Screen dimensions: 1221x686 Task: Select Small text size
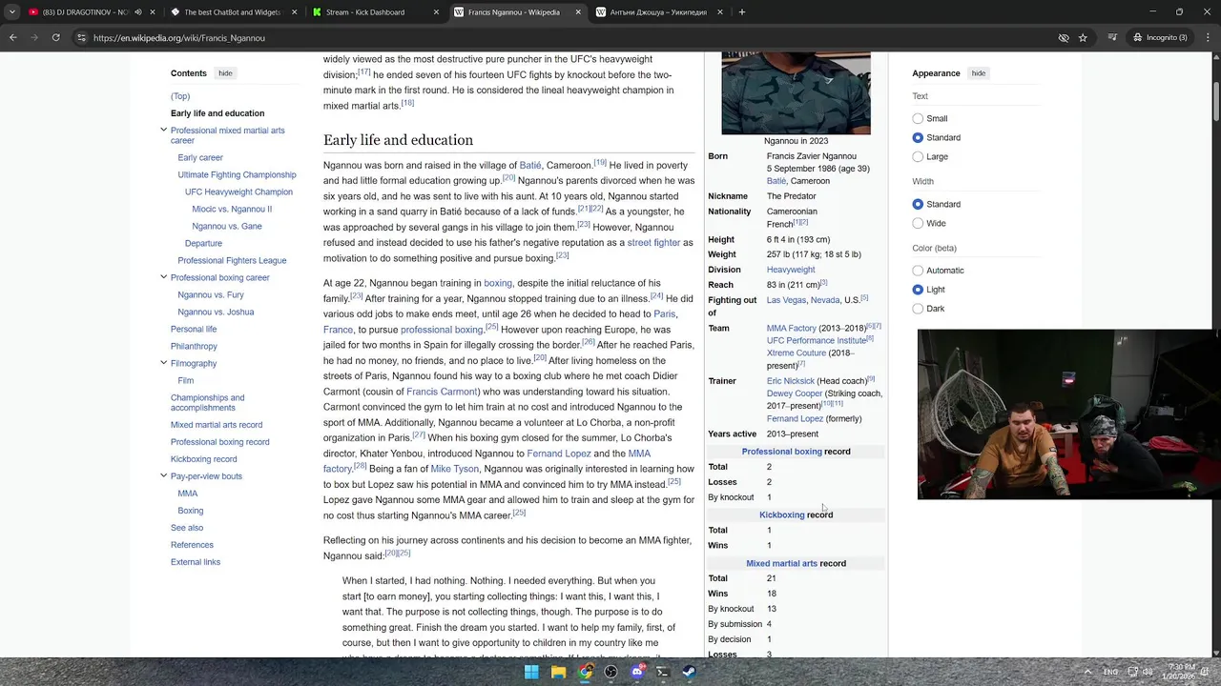click(918, 118)
